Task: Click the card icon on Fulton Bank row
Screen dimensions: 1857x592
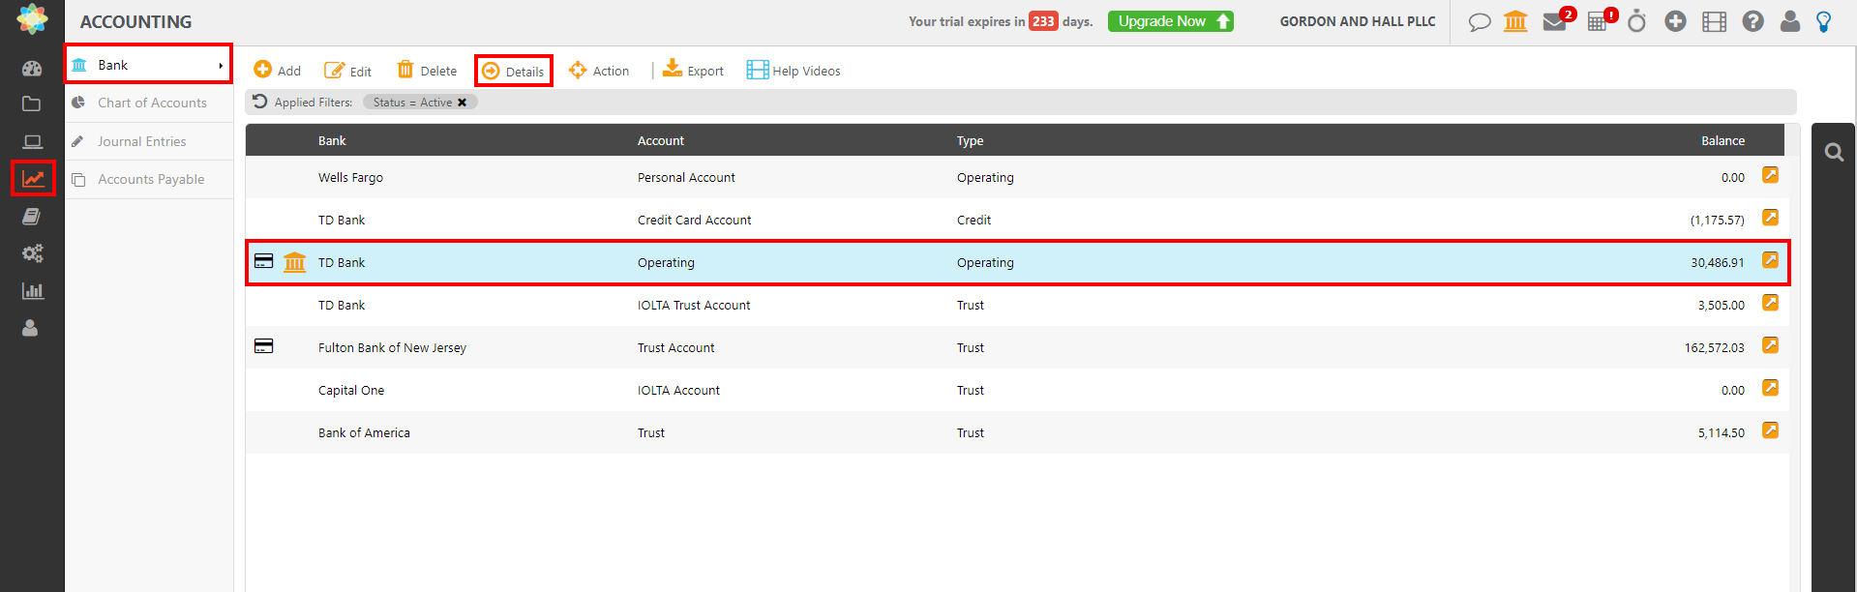Action: coord(263,346)
